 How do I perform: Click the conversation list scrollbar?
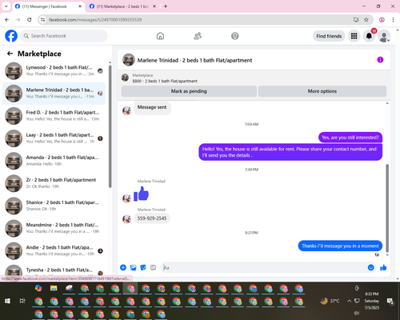(x=110, y=126)
